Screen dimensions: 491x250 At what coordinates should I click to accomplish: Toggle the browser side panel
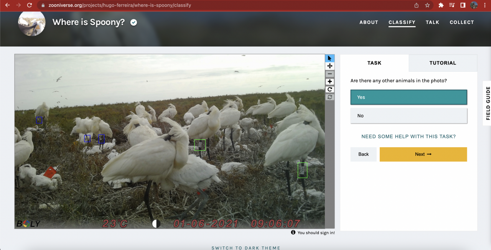463,5
